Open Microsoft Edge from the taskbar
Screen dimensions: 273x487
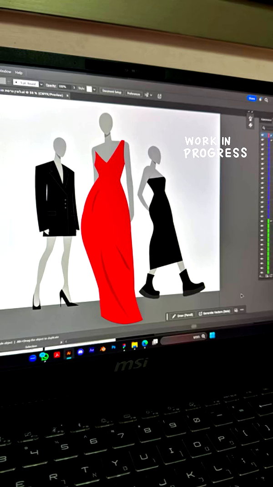point(145,343)
